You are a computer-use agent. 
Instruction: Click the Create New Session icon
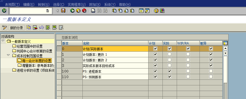tap(141, 11)
